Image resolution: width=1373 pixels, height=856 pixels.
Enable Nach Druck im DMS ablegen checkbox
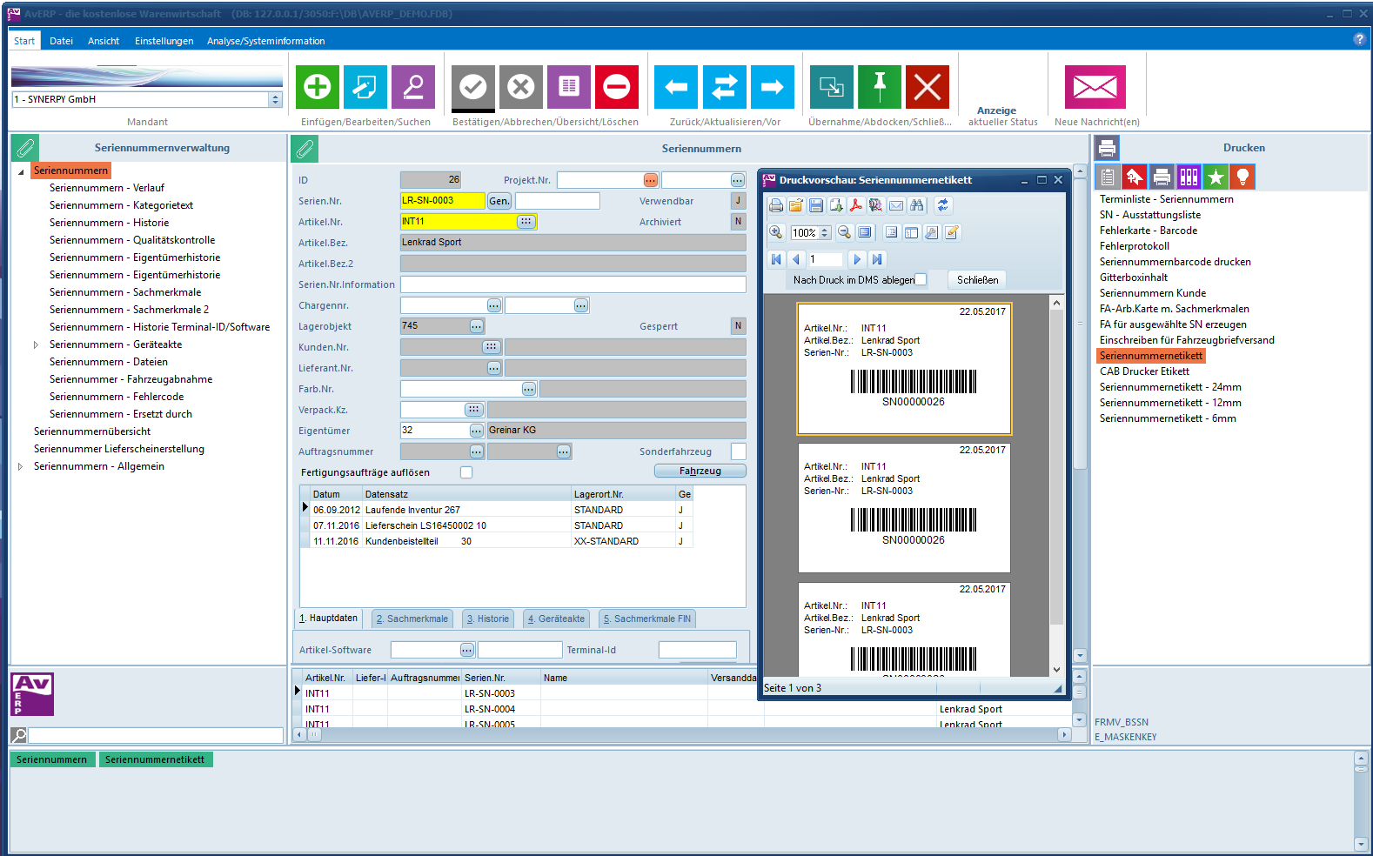click(x=921, y=279)
